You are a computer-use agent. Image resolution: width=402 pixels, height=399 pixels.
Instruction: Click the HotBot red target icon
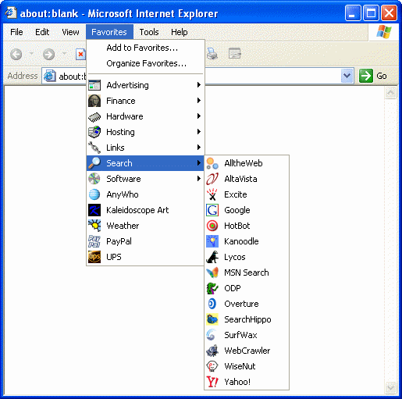(x=212, y=226)
